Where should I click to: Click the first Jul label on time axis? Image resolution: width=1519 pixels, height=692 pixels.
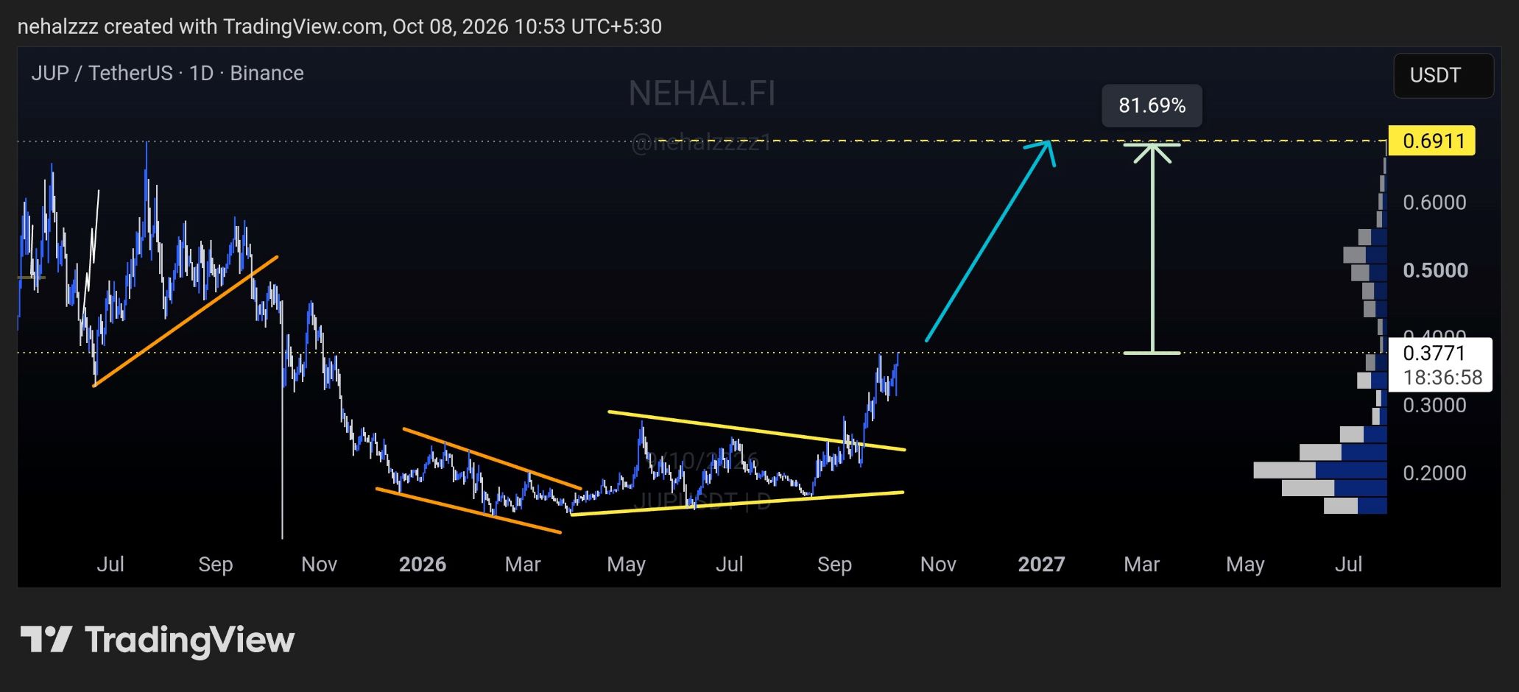click(110, 565)
